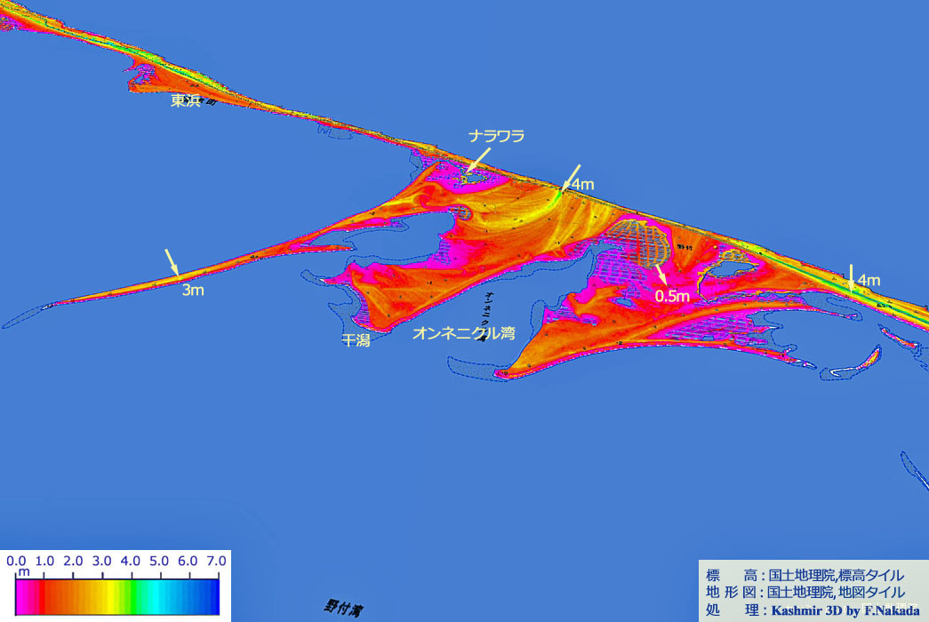Click the 野付湾 label at the bottom
929x622 pixels.
point(344,609)
